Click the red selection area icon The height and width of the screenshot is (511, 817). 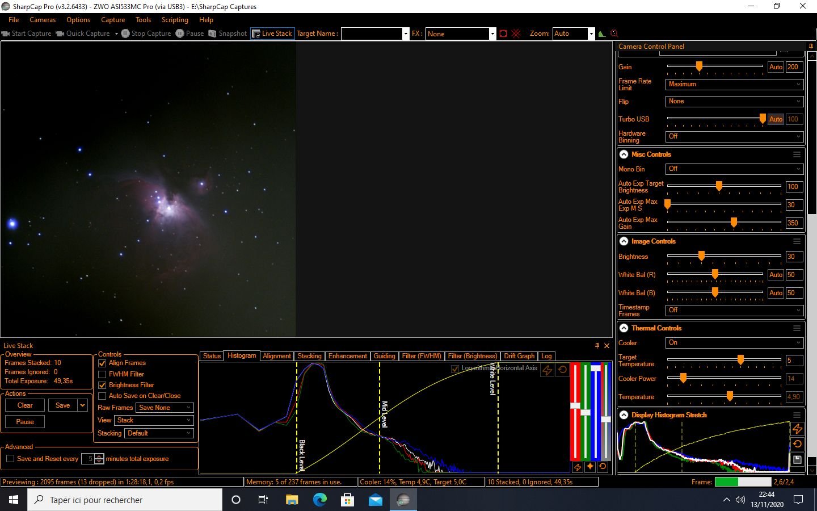503,33
